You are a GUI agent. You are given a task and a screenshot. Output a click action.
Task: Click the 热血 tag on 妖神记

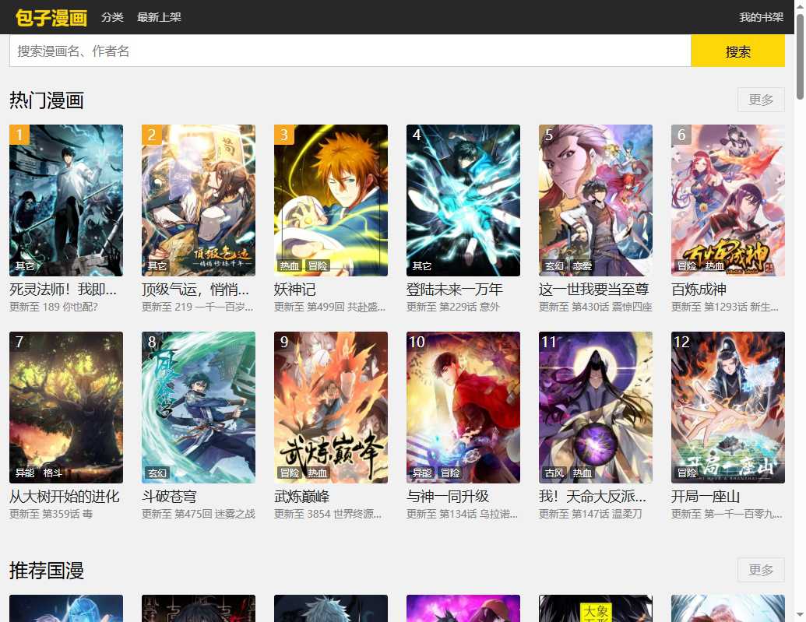click(290, 265)
